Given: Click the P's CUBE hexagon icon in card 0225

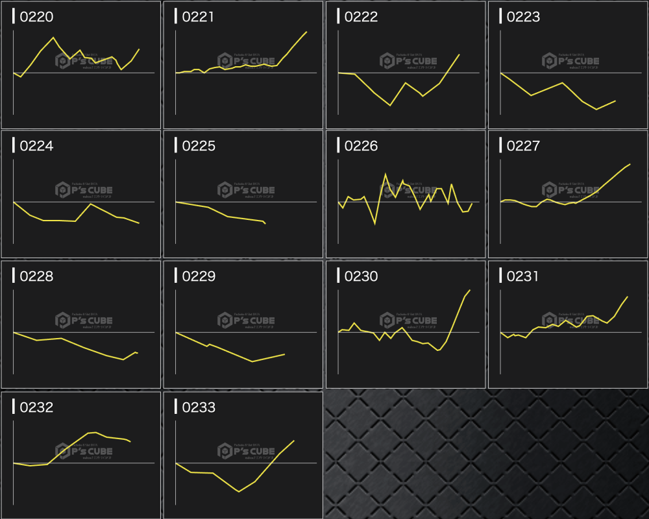Looking at the screenshot, I should pyautogui.click(x=225, y=190).
